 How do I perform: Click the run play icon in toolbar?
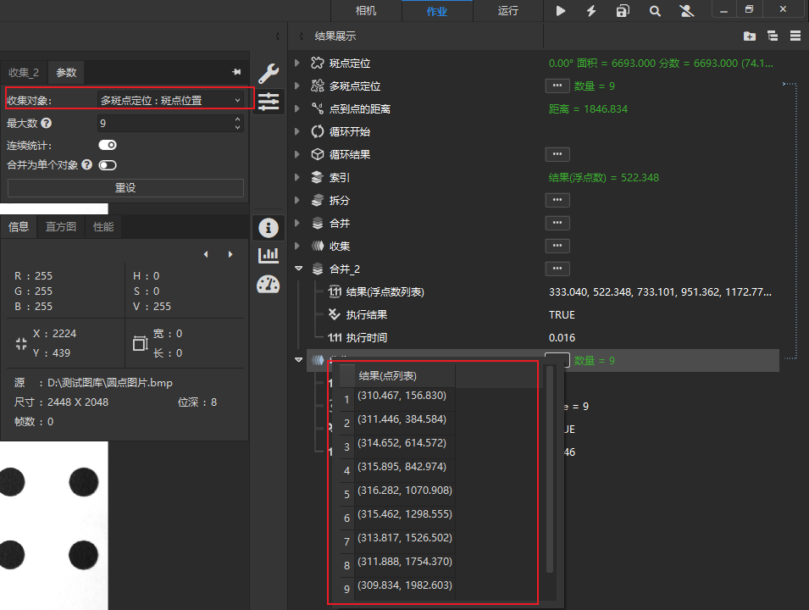click(560, 11)
